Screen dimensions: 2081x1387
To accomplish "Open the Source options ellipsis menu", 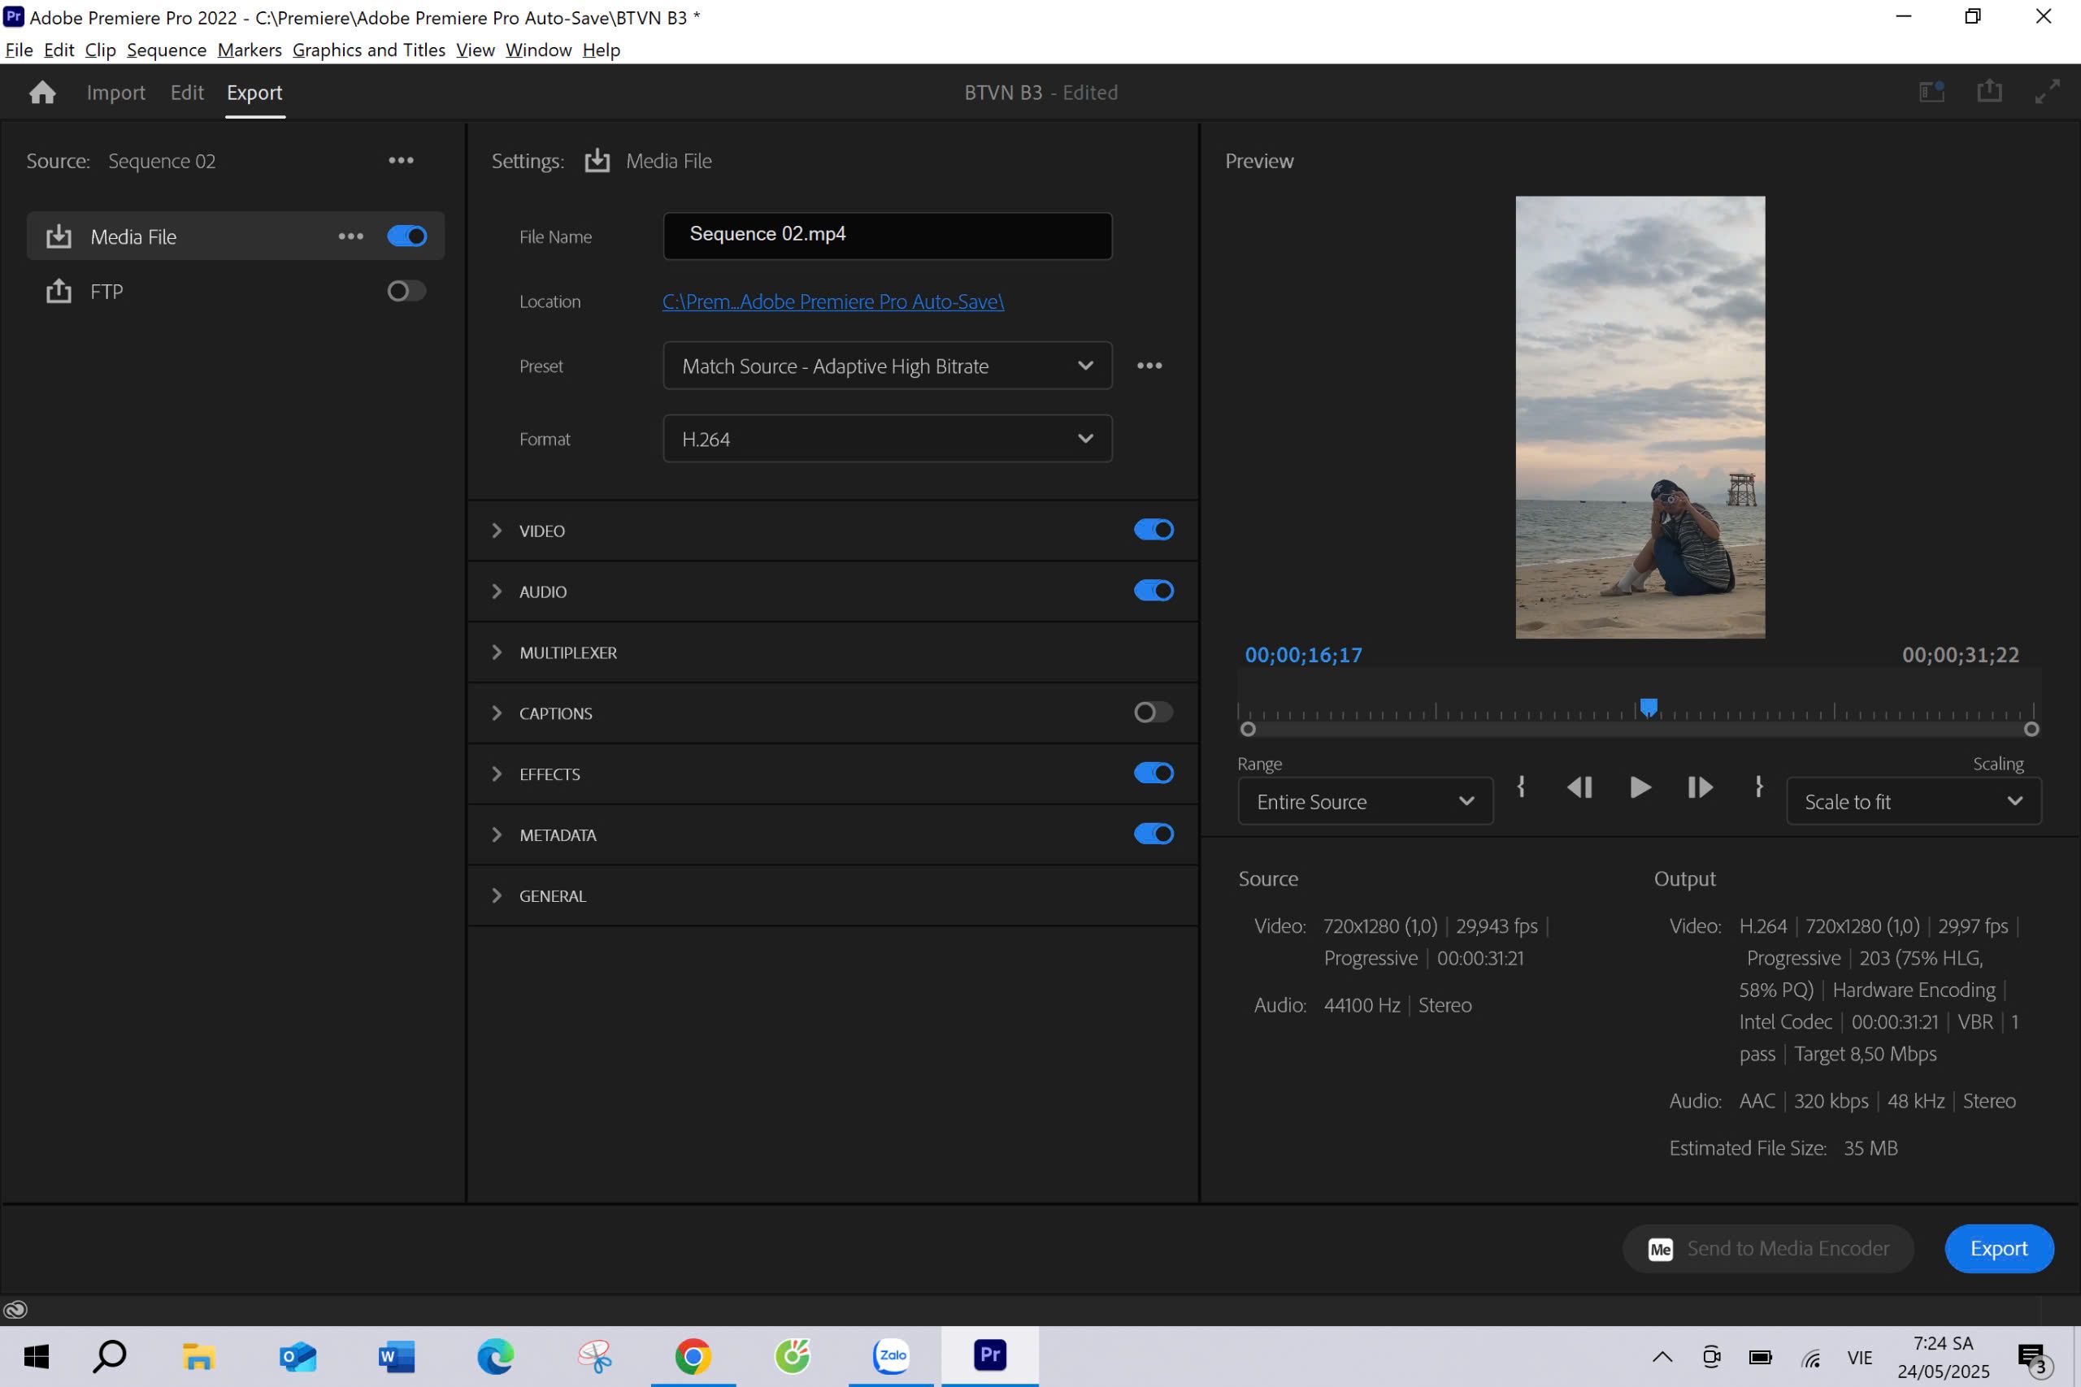I will point(401,160).
